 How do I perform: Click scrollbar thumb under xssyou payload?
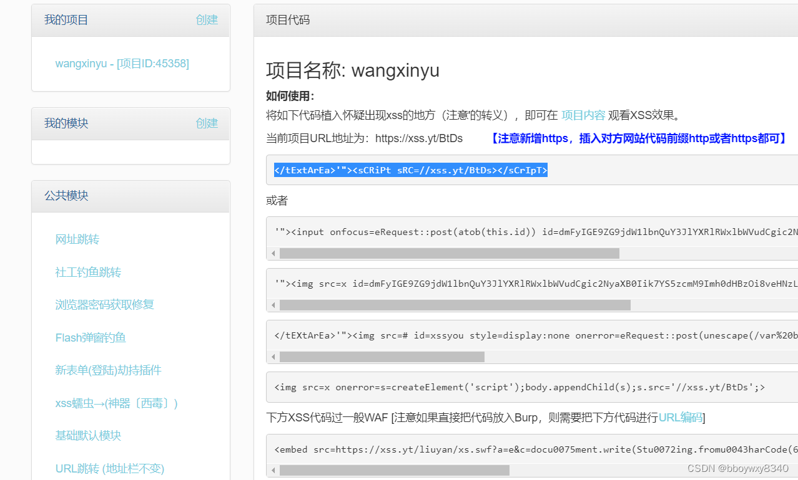click(382, 357)
